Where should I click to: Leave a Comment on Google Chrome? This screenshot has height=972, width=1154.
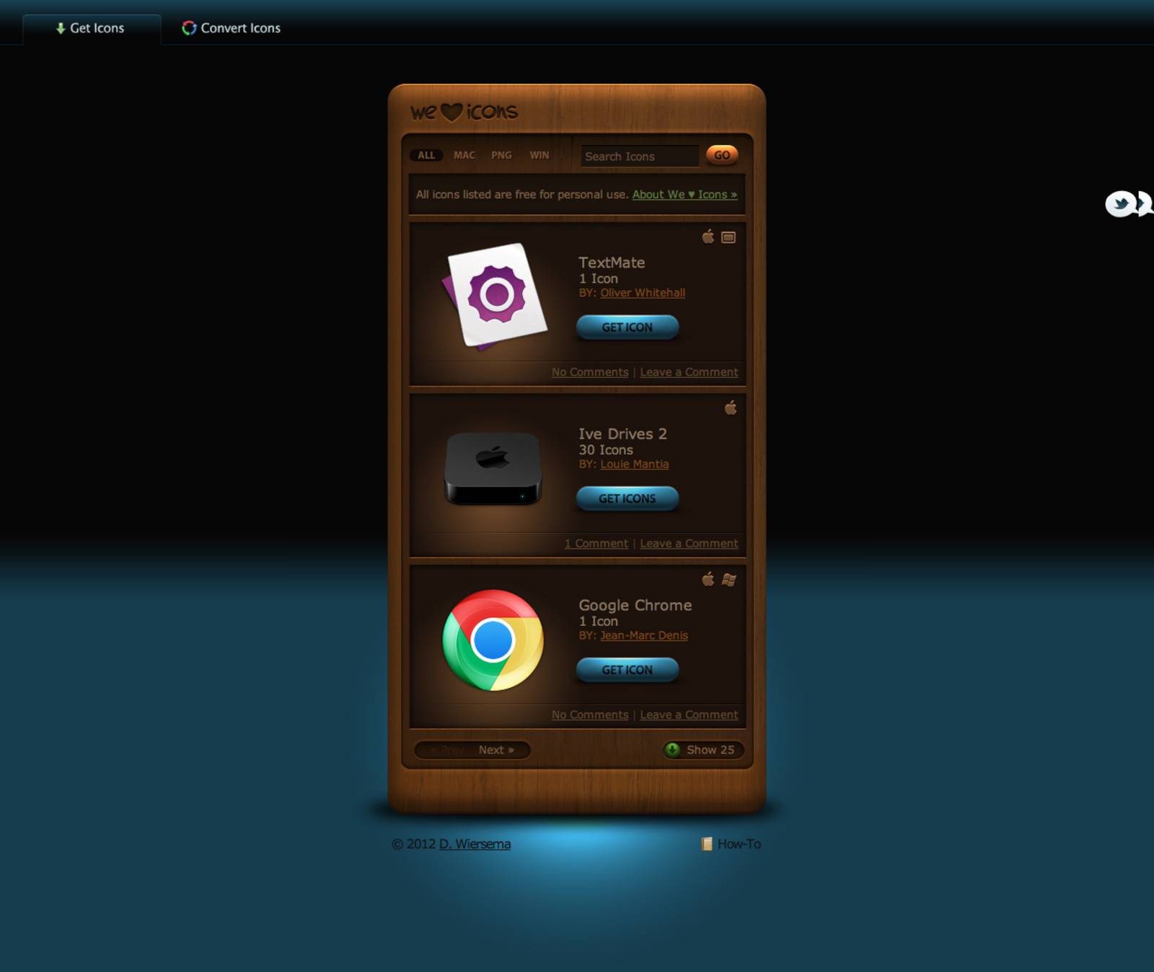(689, 715)
